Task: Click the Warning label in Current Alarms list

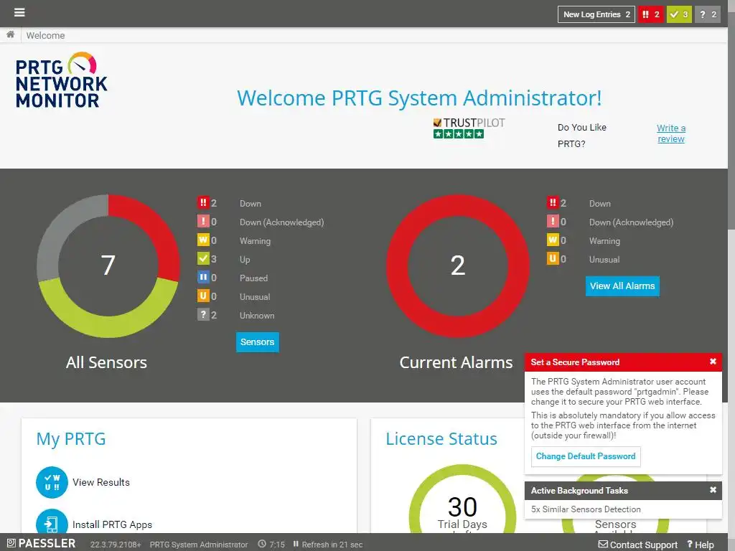Action: [x=604, y=241]
